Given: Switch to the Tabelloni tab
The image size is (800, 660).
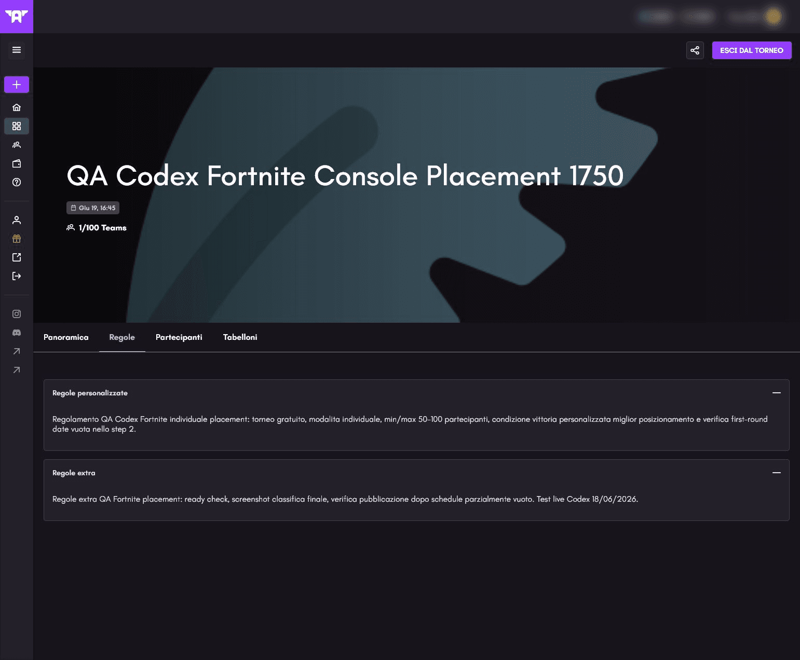Looking at the screenshot, I should [240, 337].
